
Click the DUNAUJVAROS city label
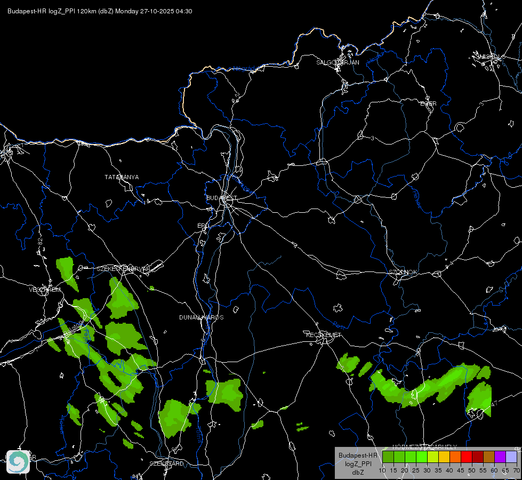(x=202, y=317)
